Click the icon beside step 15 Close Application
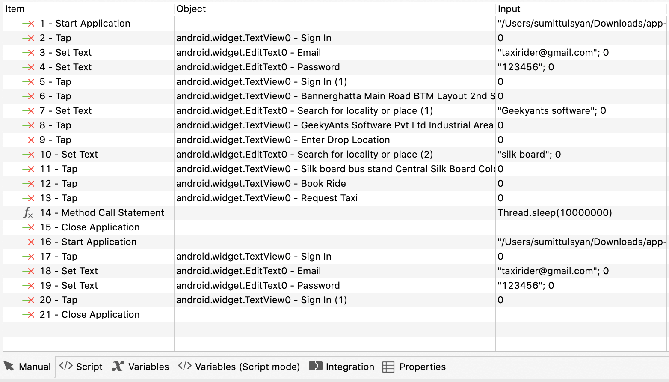669x382 pixels. pyautogui.click(x=29, y=227)
